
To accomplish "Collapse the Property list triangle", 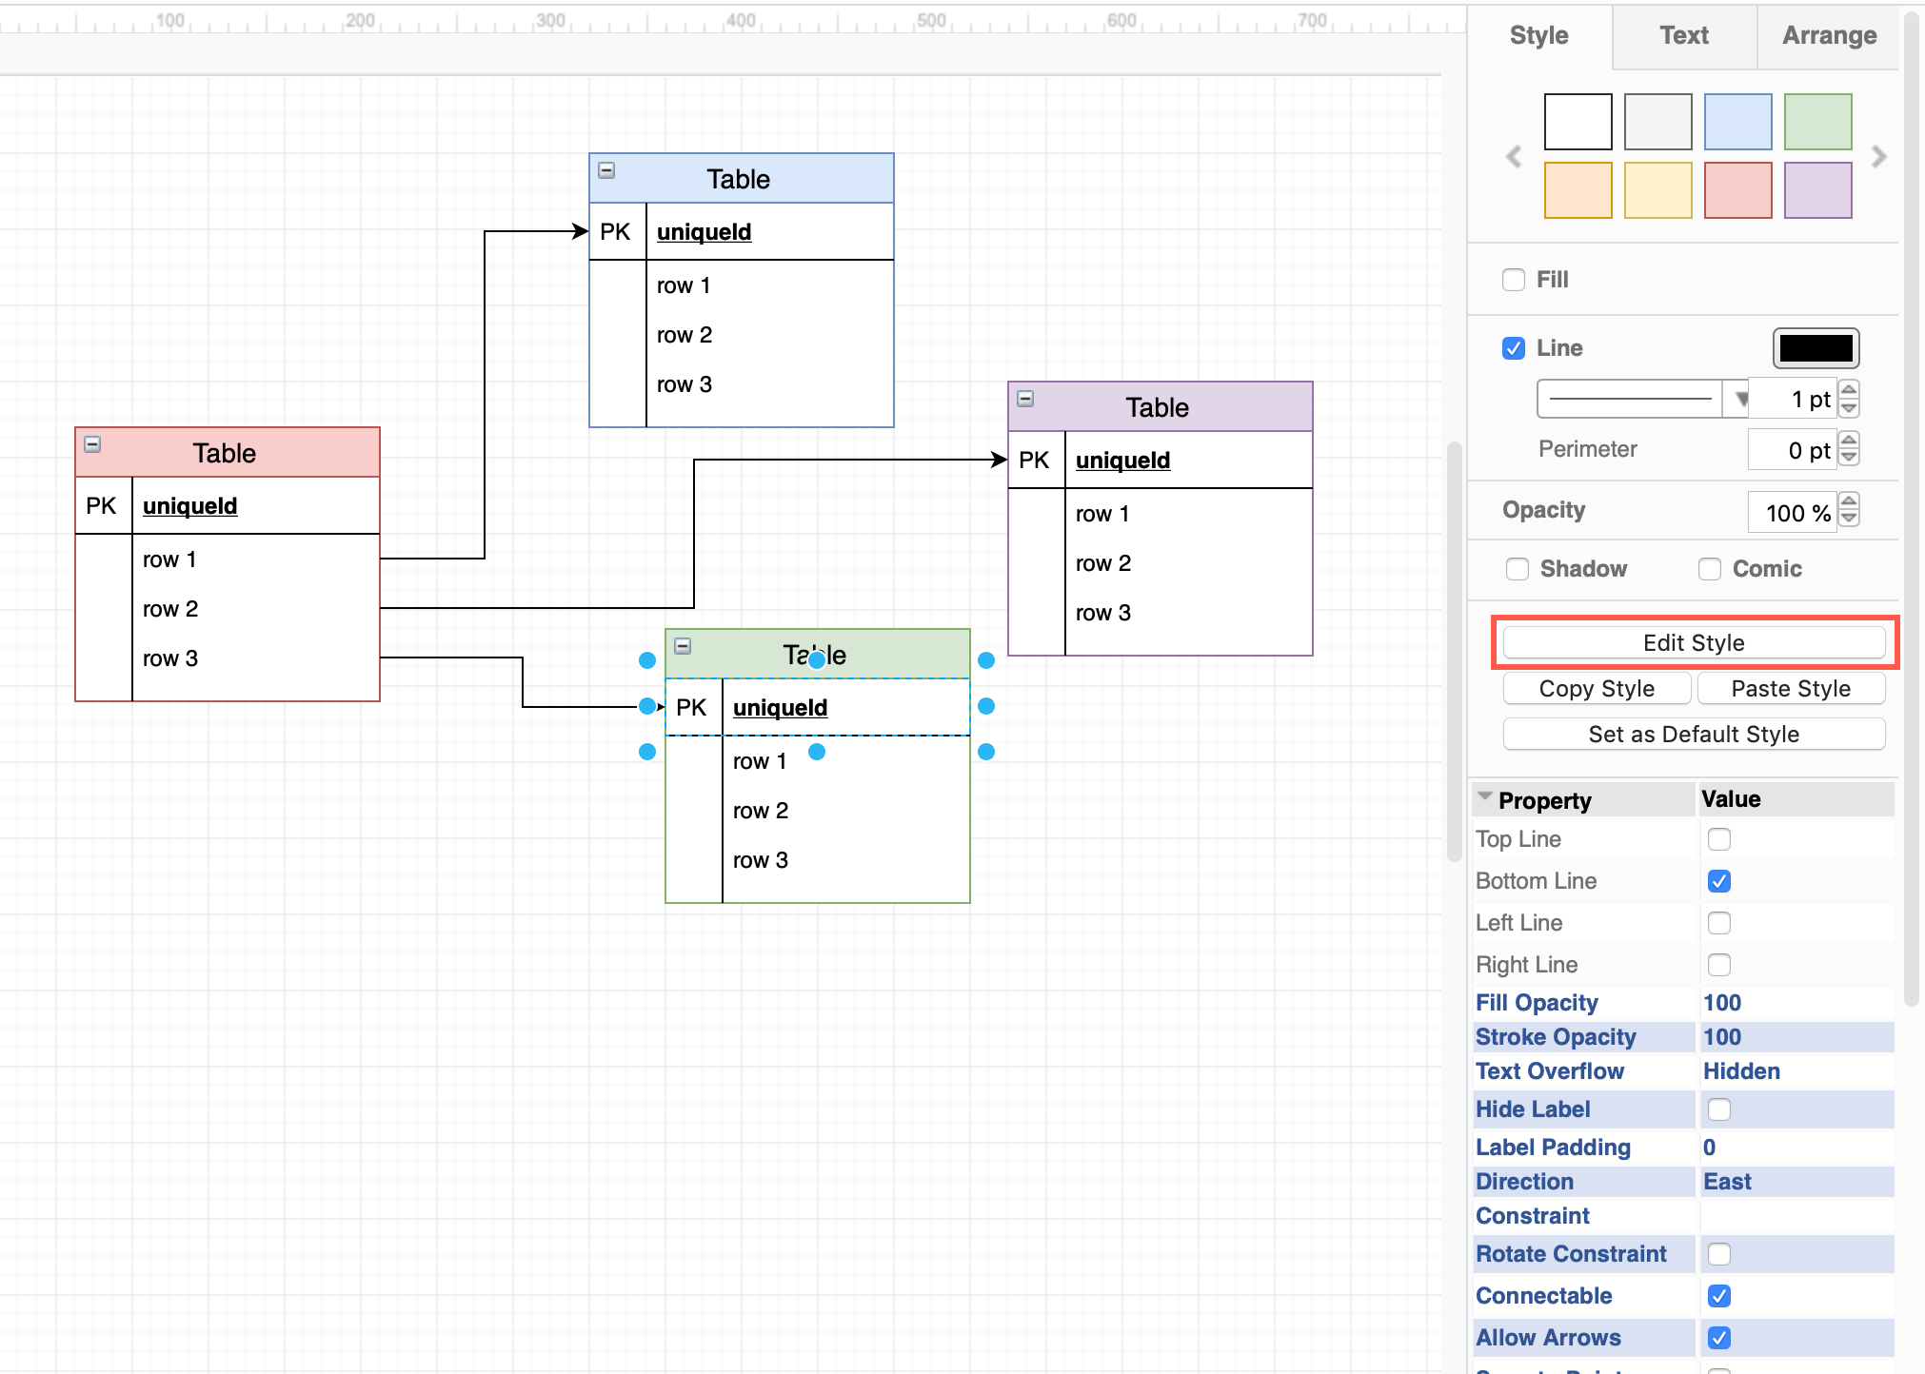I will (1485, 797).
